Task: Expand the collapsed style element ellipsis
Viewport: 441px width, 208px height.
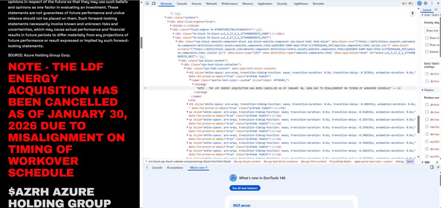Action: (x=185, y=26)
